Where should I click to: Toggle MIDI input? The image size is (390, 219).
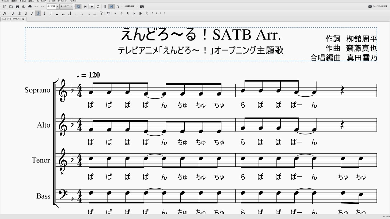78,6
